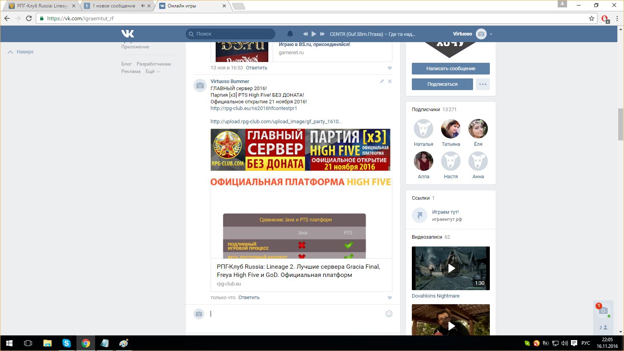Expand the Ещё footer menu
The width and height of the screenshot is (624, 351).
pyautogui.click(x=152, y=71)
